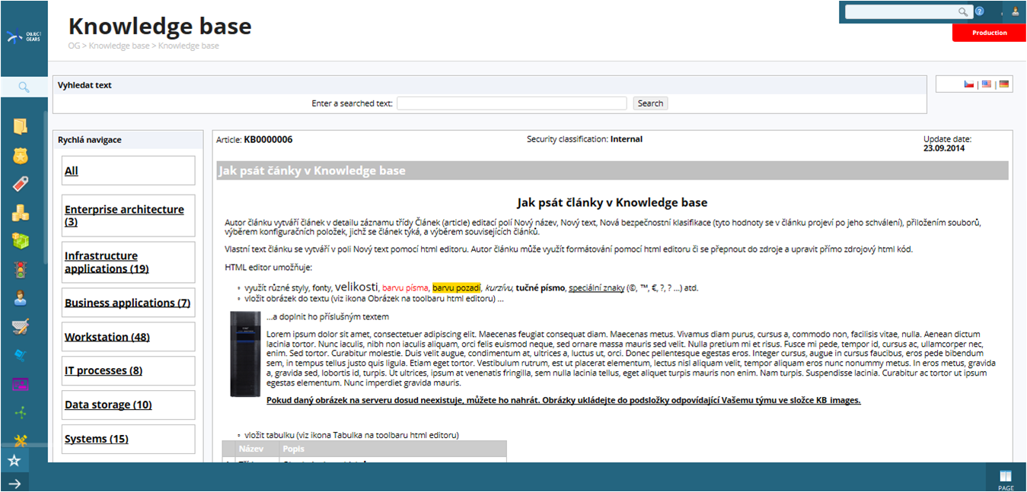Click the Search button
This screenshot has width=1027, height=492.
(x=650, y=103)
